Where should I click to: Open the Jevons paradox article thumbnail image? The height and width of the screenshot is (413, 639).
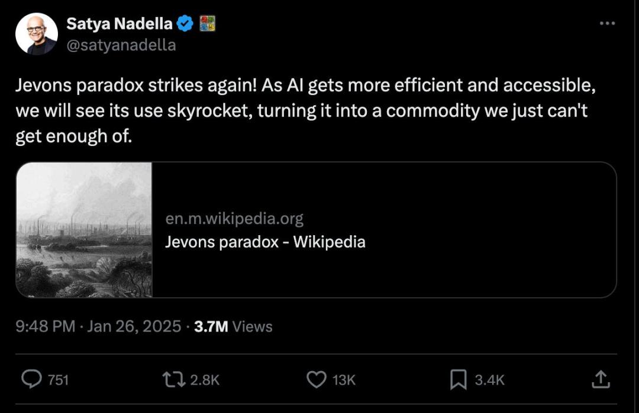tap(84, 230)
